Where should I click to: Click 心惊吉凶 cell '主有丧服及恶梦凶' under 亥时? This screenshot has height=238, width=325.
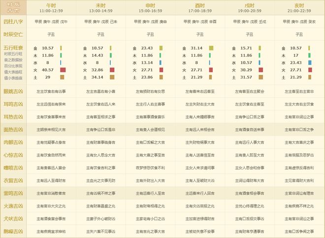299,155
